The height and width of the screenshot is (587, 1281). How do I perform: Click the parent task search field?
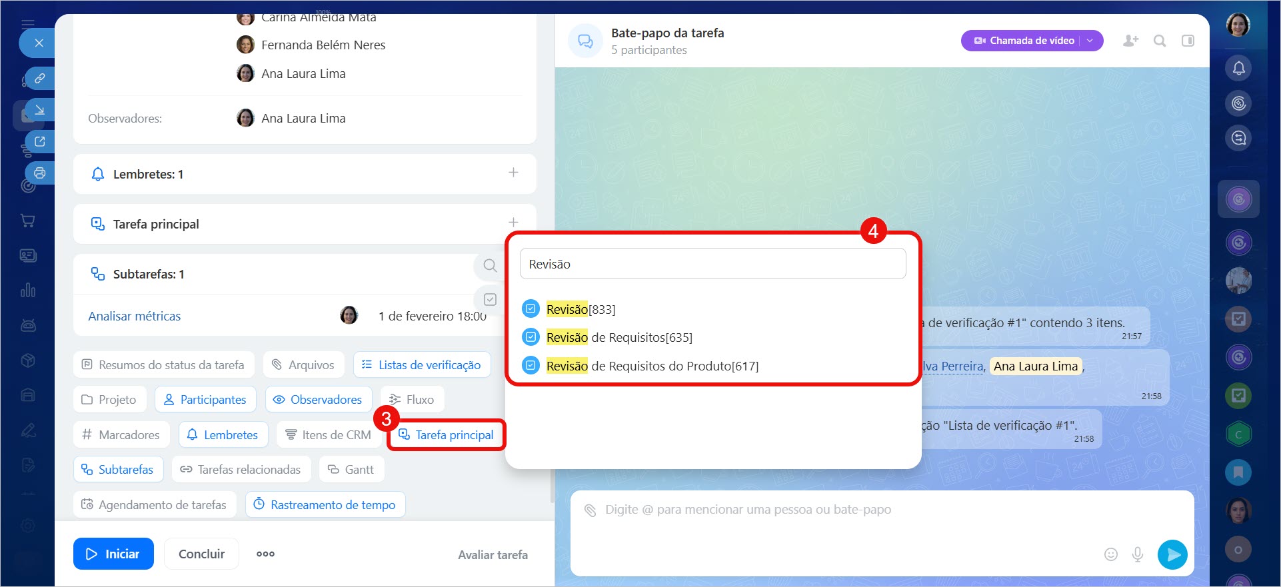click(x=712, y=265)
